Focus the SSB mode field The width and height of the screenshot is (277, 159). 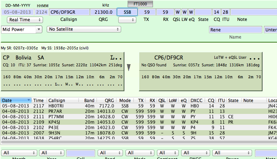click(x=127, y=12)
